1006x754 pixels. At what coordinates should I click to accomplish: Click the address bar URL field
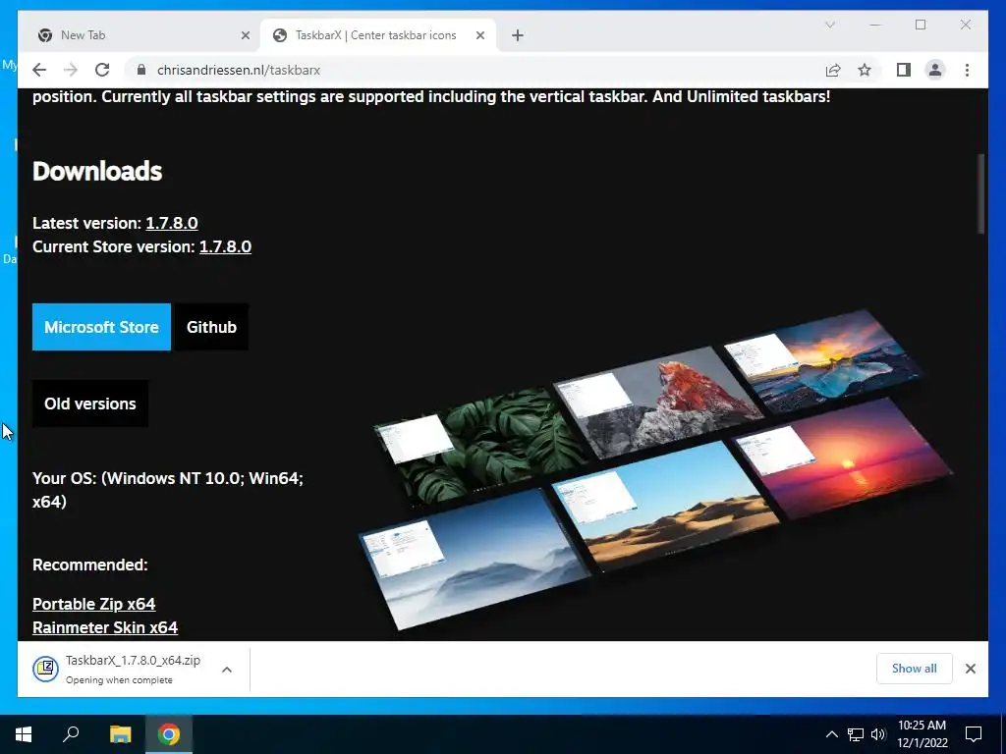point(475,70)
